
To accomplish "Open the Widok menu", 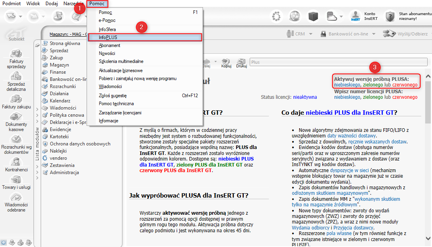I will coord(33,4).
